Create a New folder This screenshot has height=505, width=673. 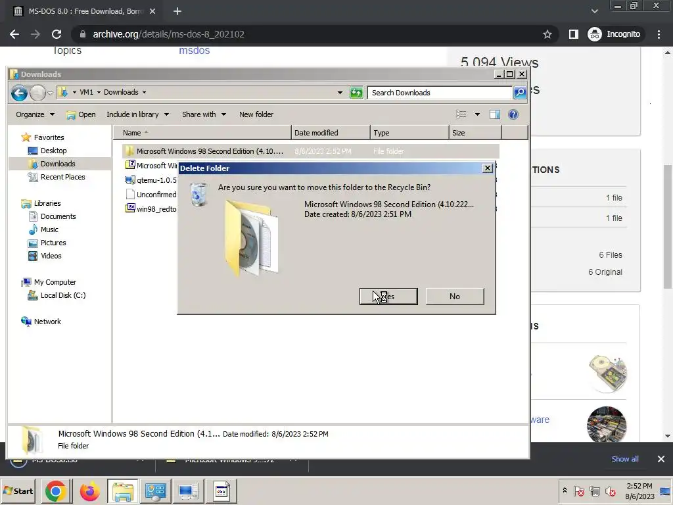(256, 114)
